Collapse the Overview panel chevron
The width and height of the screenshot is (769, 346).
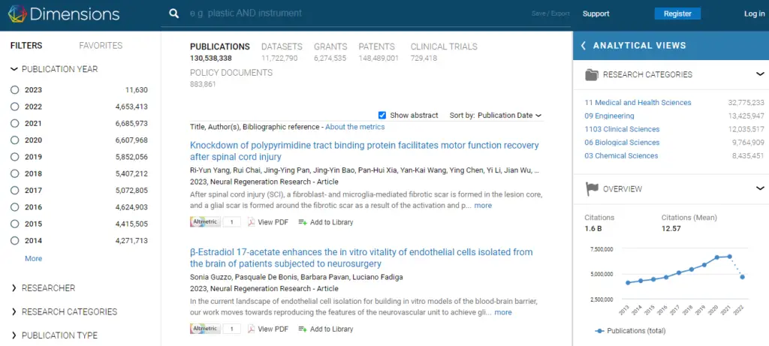click(760, 188)
